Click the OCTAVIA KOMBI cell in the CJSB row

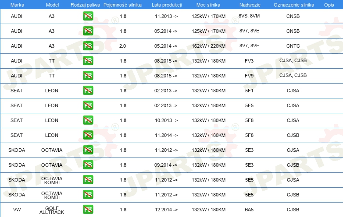(x=52, y=195)
